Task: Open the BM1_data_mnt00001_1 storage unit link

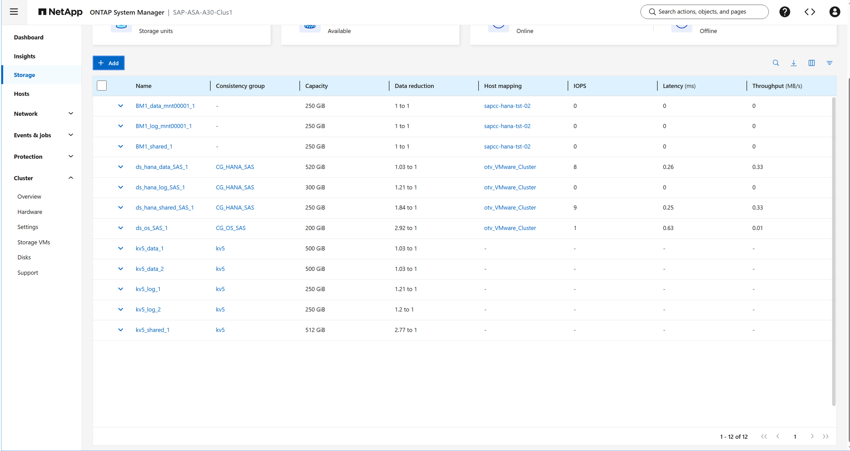Action: [x=165, y=106]
